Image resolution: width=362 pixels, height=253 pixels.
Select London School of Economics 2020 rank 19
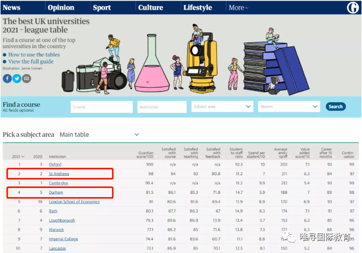(x=40, y=202)
